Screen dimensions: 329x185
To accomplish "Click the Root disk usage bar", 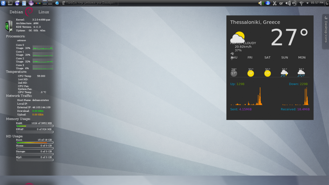I will [35, 143].
